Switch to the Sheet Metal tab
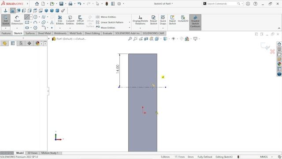282x159 pixels. pyautogui.click(x=44, y=34)
